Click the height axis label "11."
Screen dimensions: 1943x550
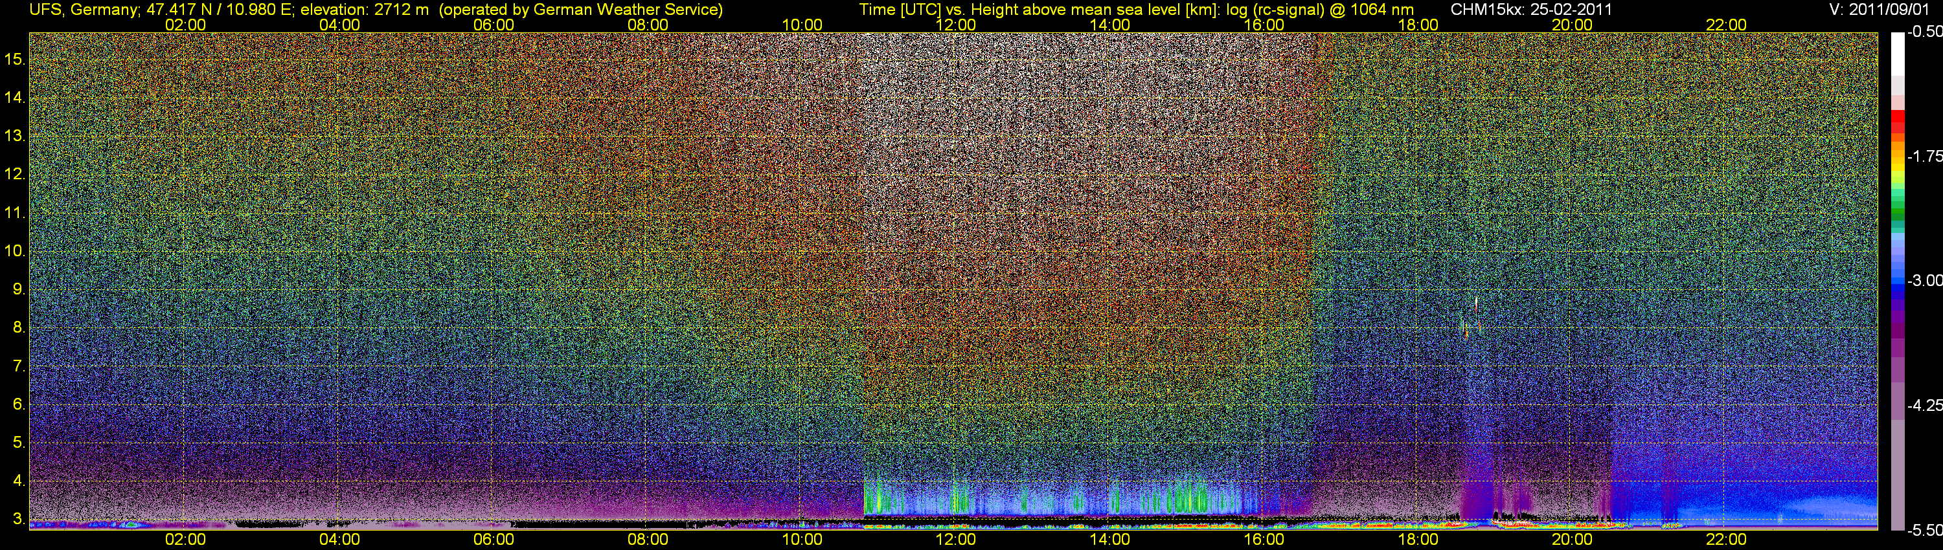pos(15,214)
